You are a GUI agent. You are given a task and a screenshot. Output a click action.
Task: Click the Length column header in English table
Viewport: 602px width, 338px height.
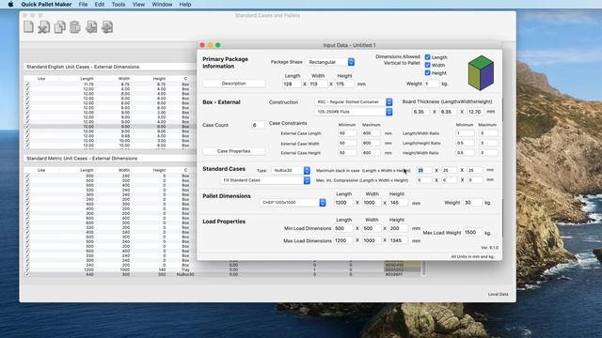[x=87, y=79]
